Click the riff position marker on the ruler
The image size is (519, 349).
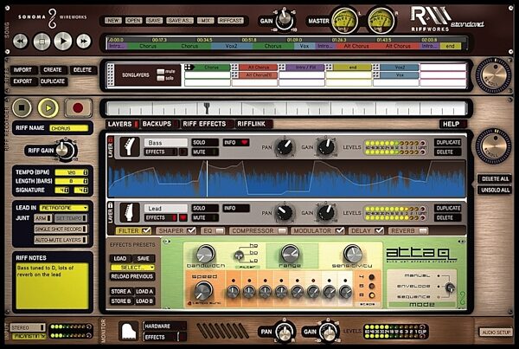coord(207,107)
